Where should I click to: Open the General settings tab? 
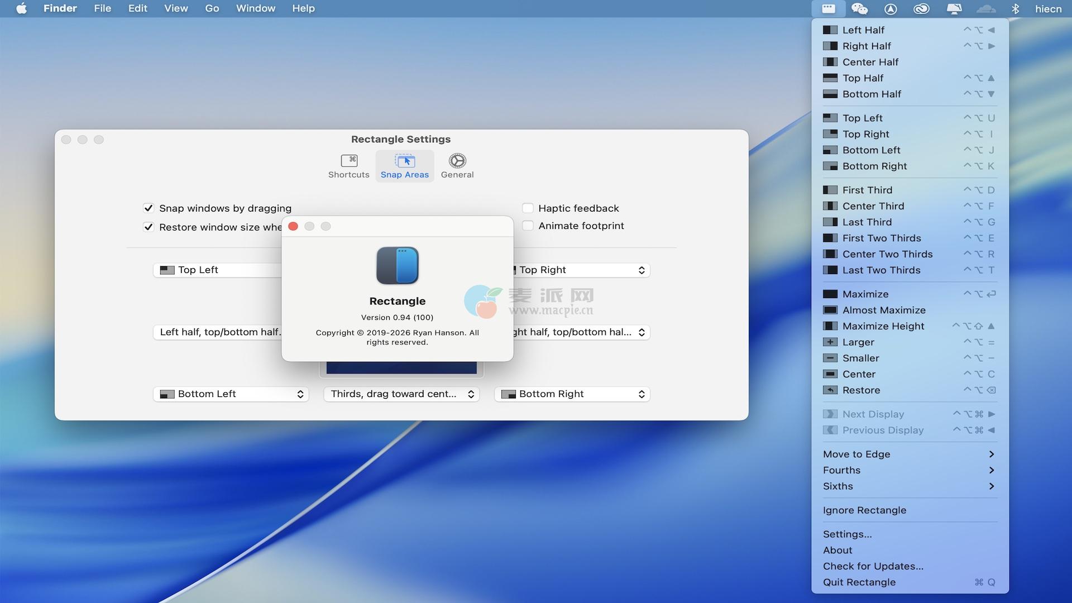457,166
